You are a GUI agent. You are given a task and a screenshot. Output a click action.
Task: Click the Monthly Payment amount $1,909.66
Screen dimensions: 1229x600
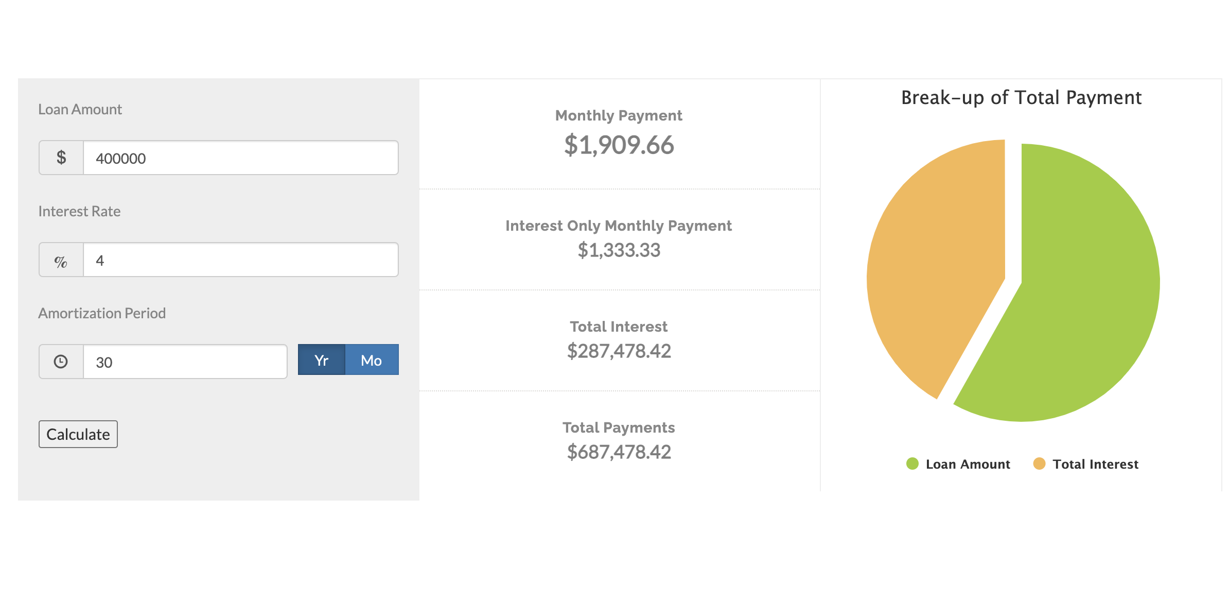pyautogui.click(x=619, y=145)
